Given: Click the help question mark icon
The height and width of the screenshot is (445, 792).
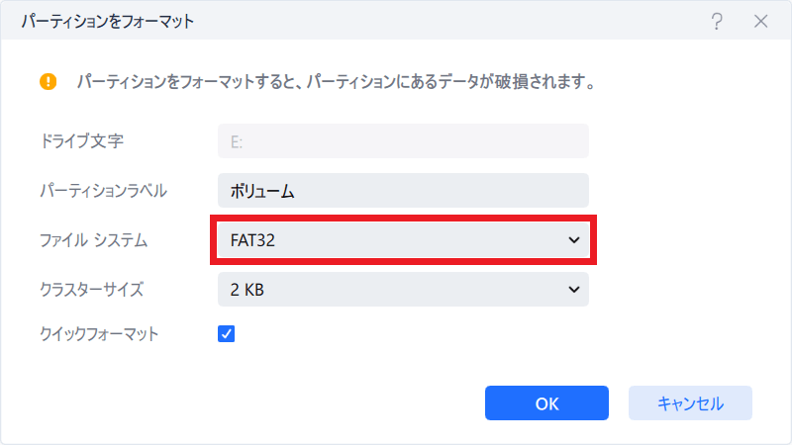Looking at the screenshot, I should pyautogui.click(x=717, y=22).
